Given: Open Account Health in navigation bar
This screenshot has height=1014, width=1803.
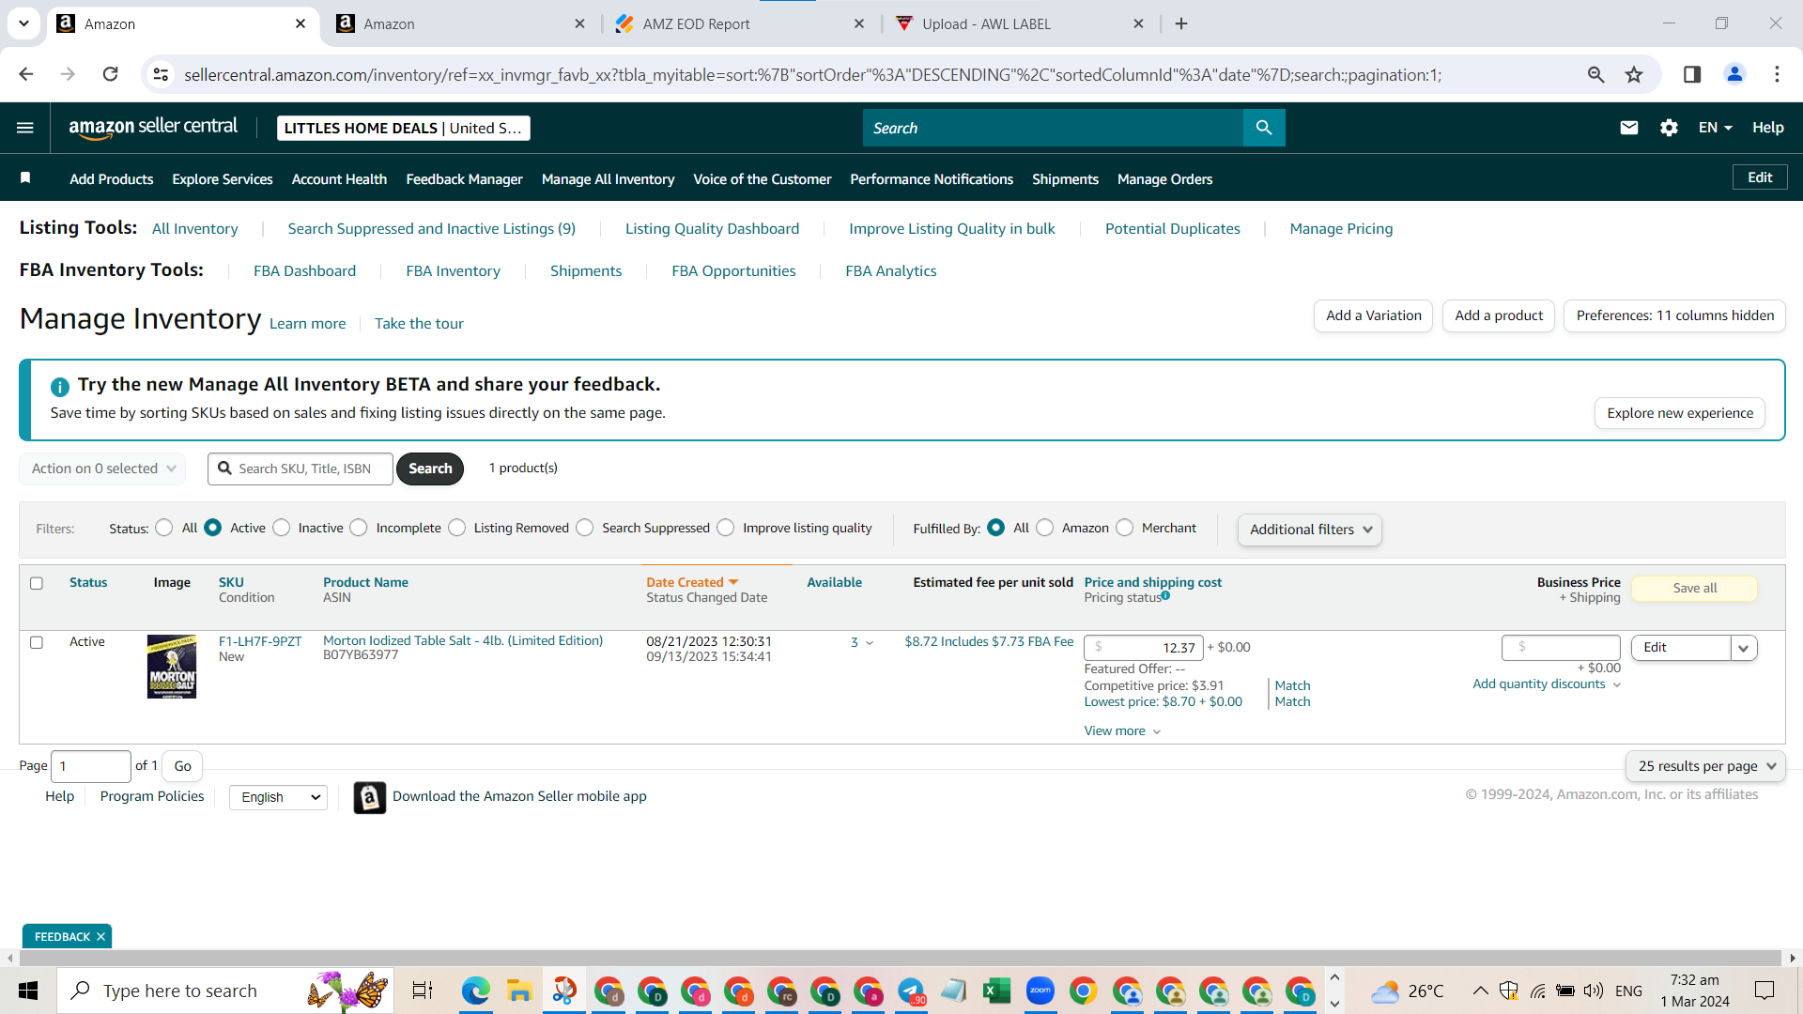Looking at the screenshot, I should 339,178.
